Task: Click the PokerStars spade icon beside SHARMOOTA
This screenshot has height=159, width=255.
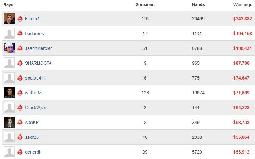Action: (x=20, y=63)
